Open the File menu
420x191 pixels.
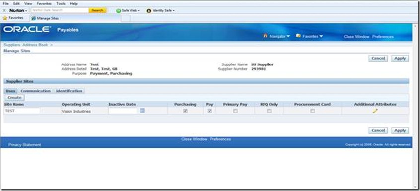pyautogui.click(x=5, y=4)
